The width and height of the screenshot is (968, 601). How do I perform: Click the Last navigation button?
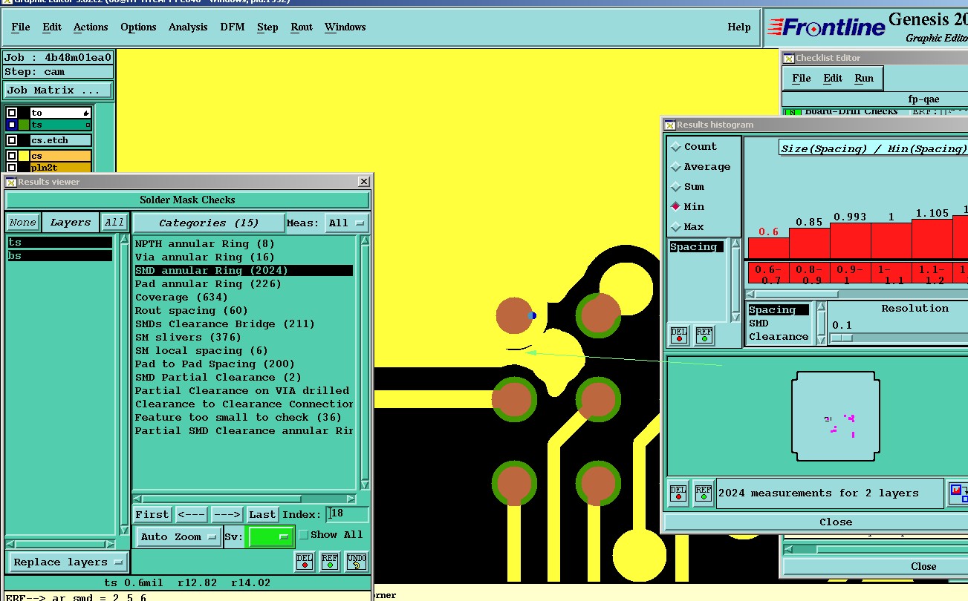coord(262,514)
